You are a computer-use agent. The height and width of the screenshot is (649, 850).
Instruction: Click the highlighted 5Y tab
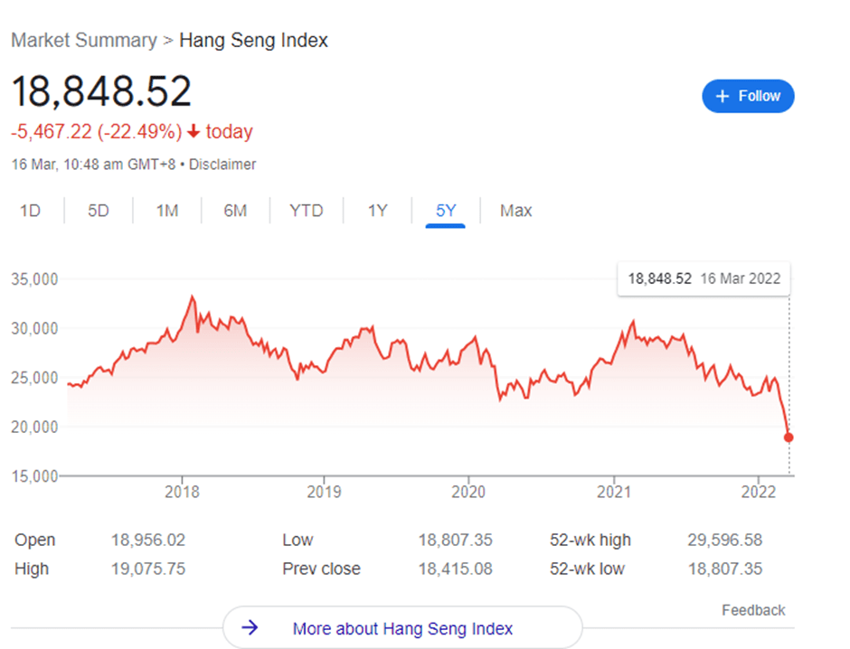click(x=445, y=210)
